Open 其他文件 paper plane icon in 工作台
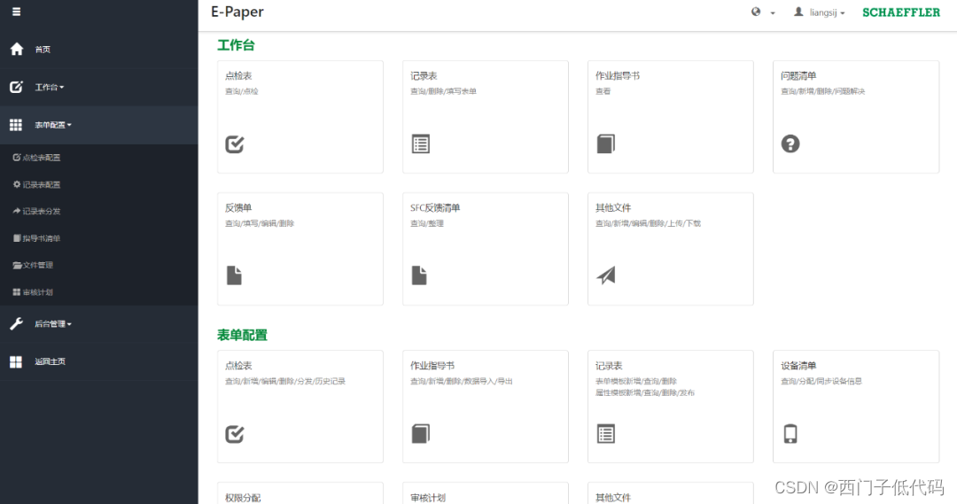This screenshot has height=504, width=957. coord(606,275)
